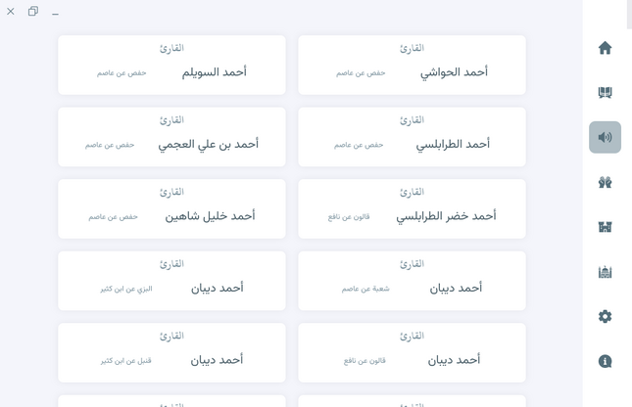Select the audio speaker icon in sidebar
The height and width of the screenshot is (407, 632).
(x=605, y=138)
